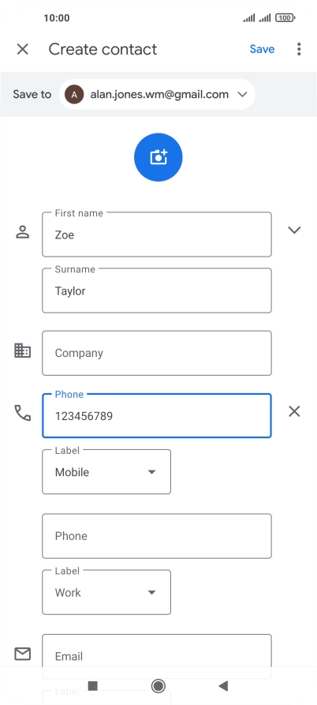Click the person icon beside First name

[x=22, y=232]
